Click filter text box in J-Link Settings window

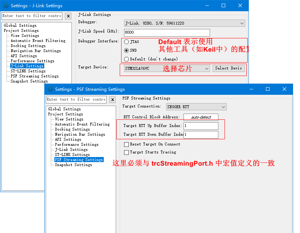coord(32,16)
